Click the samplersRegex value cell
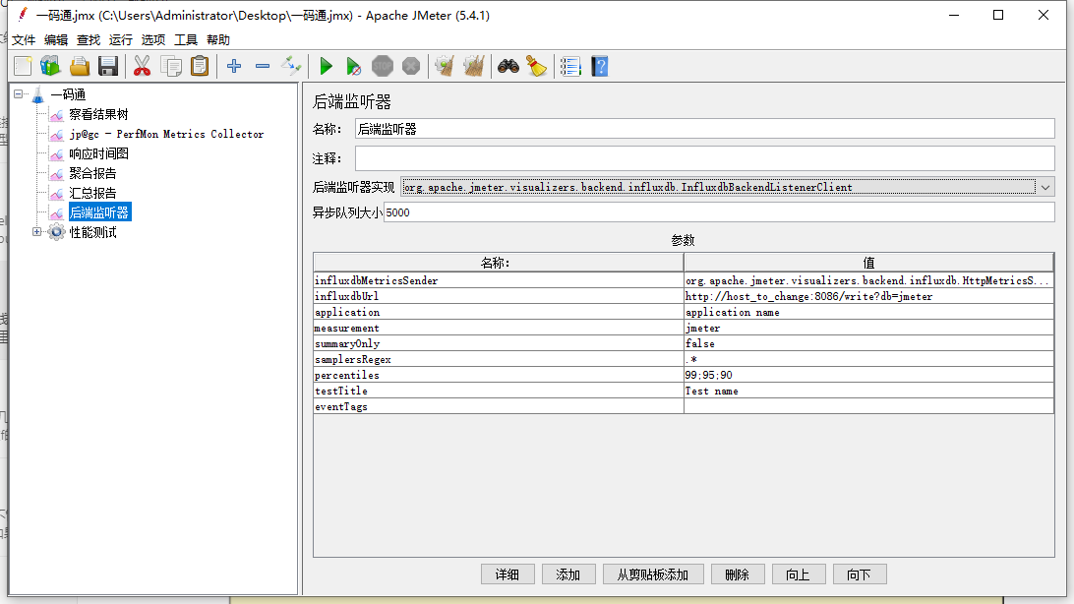 pos(868,359)
